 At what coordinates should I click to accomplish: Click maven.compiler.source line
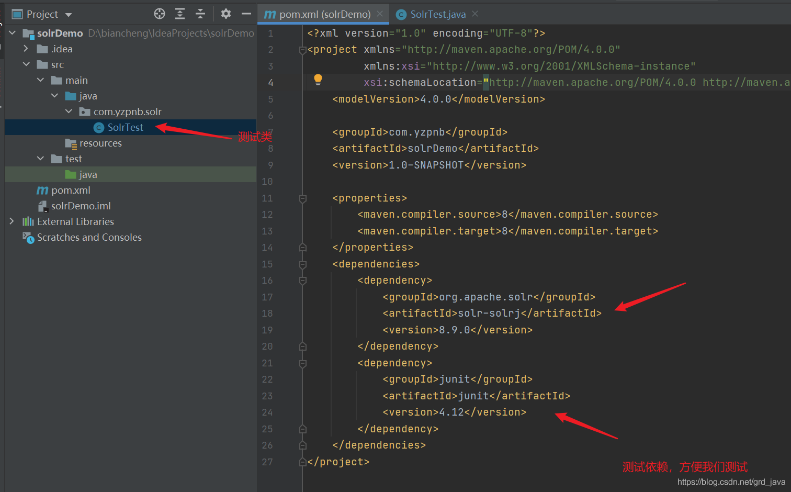coord(508,214)
